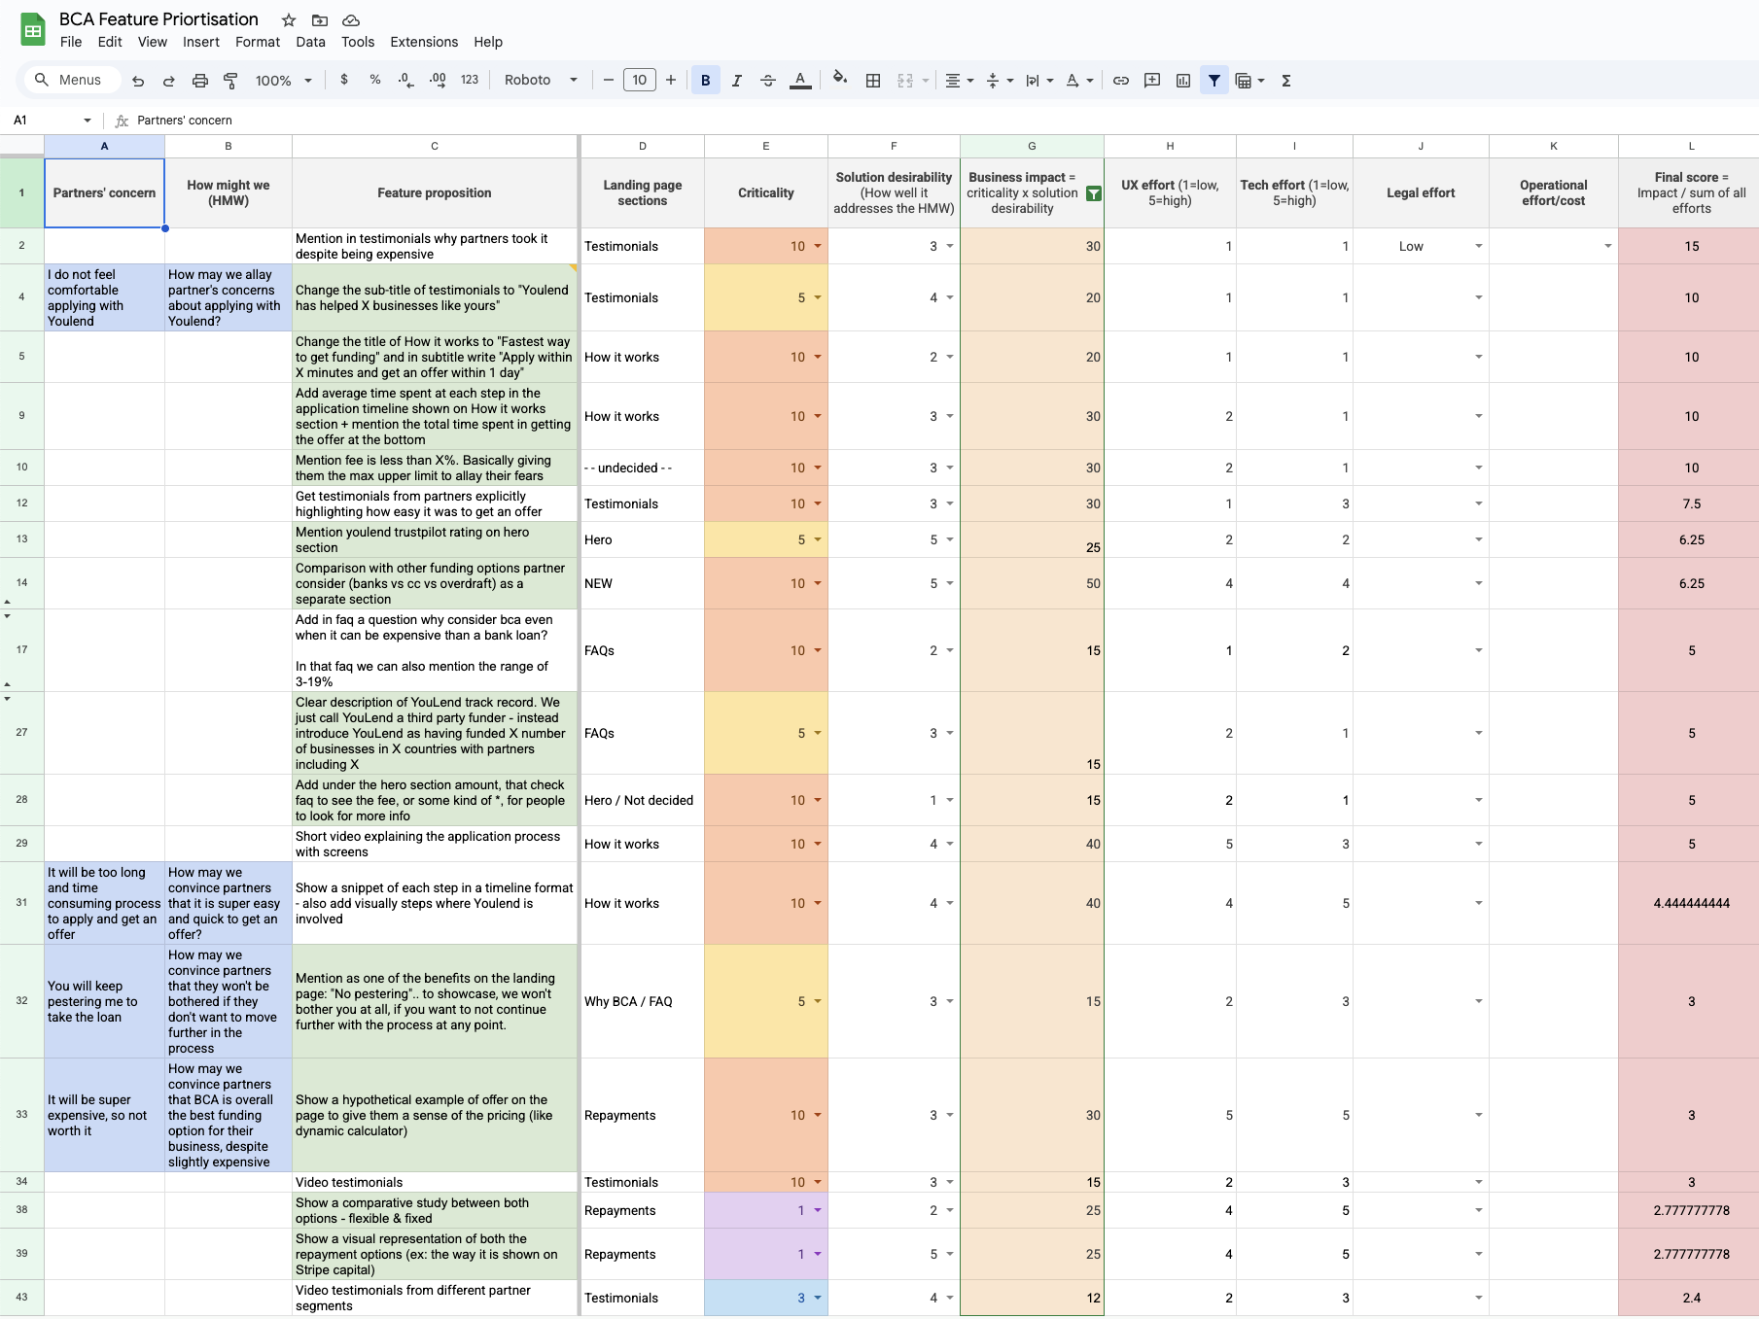Click 'Hero / Not decided' cell

643,800
